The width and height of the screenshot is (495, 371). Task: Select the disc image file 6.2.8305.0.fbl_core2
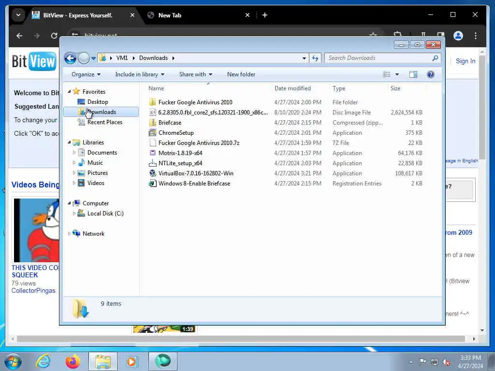tap(213, 112)
